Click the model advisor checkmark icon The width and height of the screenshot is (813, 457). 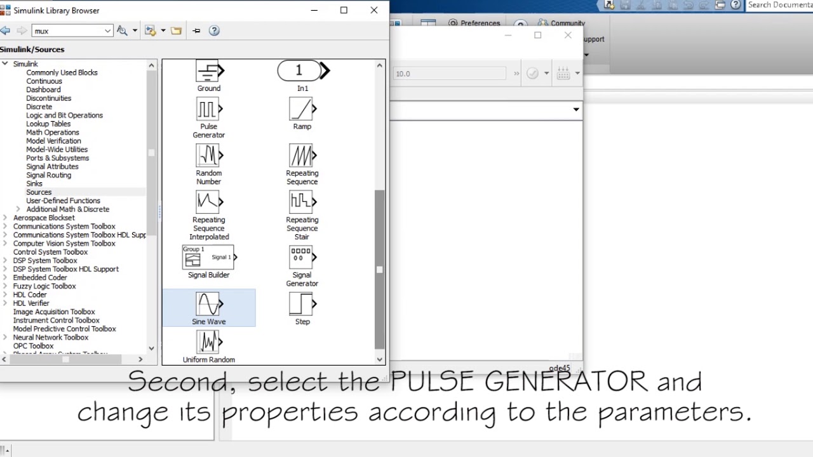point(532,74)
